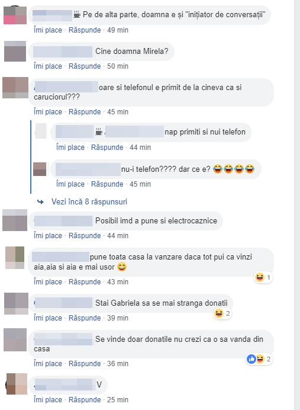Open the '49 min' timestamp of first comment

tap(118, 30)
